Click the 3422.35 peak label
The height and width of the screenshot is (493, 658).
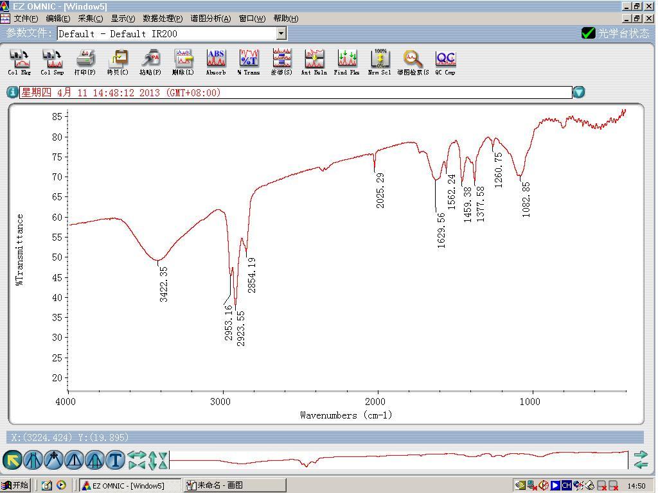[164, 284]
